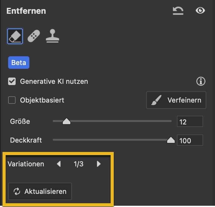Click the Entfernen panel title
This screenshot has height=207, width=215.
(x=26, y=11)
